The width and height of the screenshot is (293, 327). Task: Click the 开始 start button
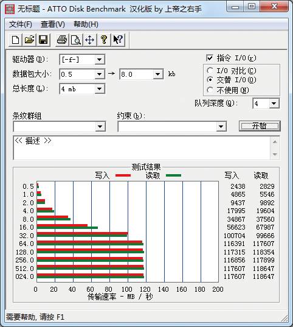(x=260, y=126)
